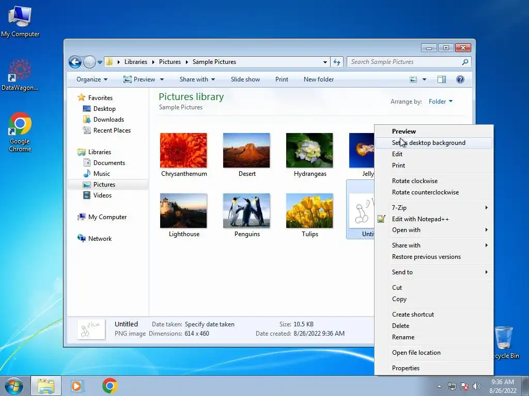This screenshot has width=529, height=396.
Task: Select Videos library in sidebar
Action: 102,195
